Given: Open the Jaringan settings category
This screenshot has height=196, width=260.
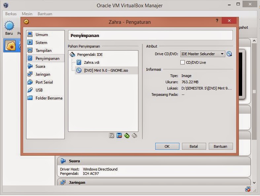Looking at the screenshot, I should pyautogui.click(x=45, y=74).
